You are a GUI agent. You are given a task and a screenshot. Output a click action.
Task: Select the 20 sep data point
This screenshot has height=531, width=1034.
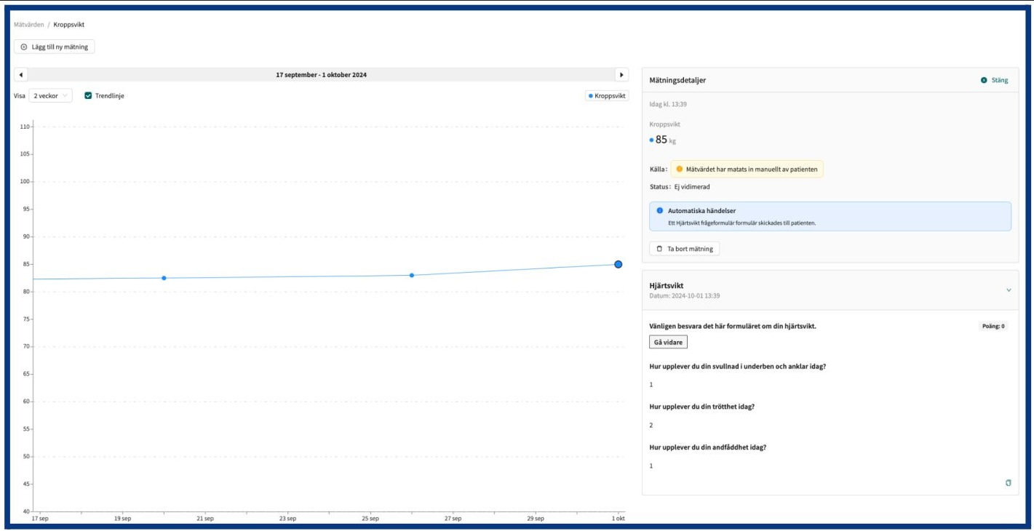164,278
